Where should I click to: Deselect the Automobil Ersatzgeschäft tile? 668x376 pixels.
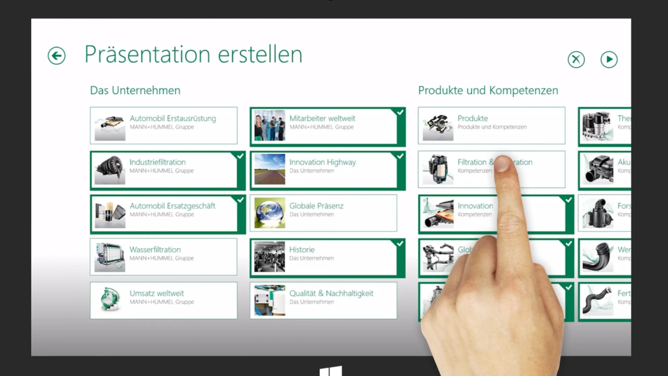240,200
